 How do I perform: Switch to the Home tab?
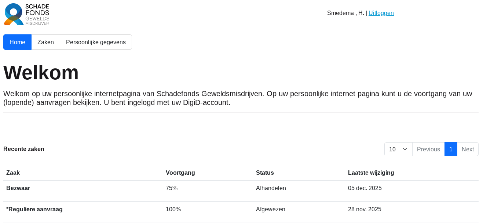17,42
